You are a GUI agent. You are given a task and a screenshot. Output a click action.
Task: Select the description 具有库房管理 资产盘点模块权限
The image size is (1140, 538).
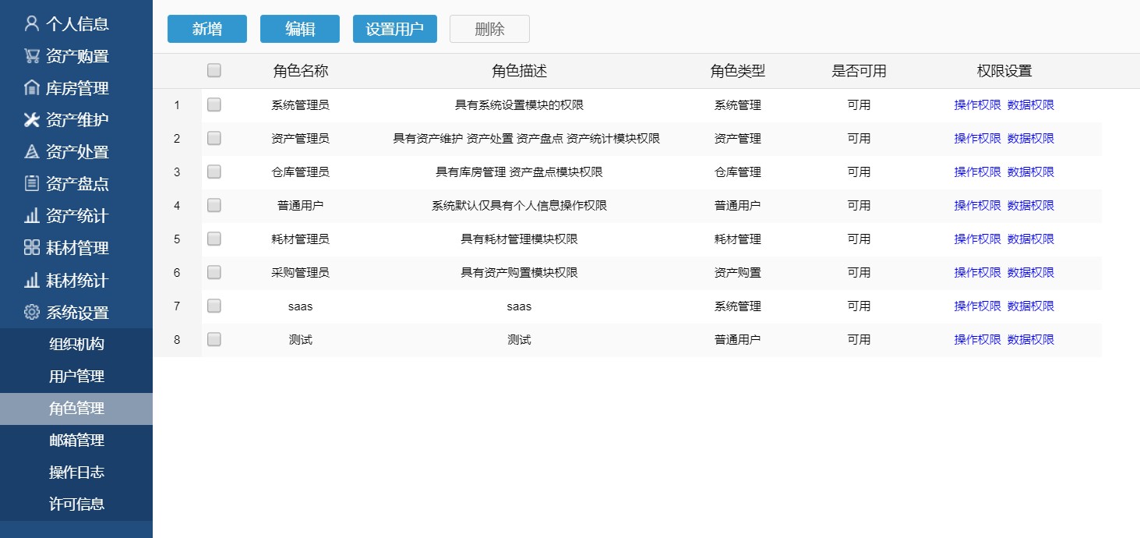pos(519,172)
